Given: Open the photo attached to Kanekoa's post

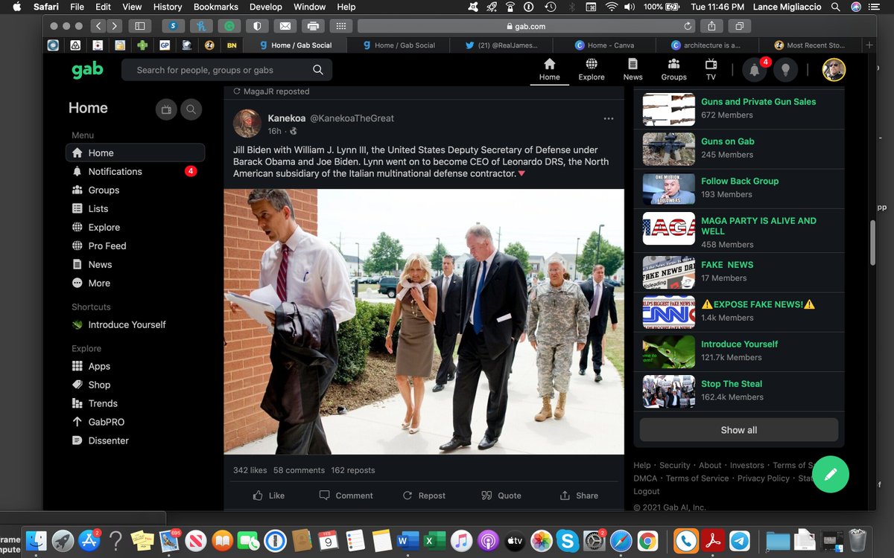Looking at the screenshot, I should point(423,321).
